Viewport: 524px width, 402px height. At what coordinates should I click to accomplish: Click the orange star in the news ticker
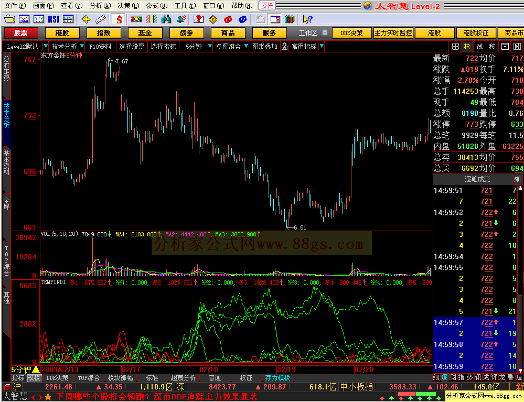click(x=48, y=397)
